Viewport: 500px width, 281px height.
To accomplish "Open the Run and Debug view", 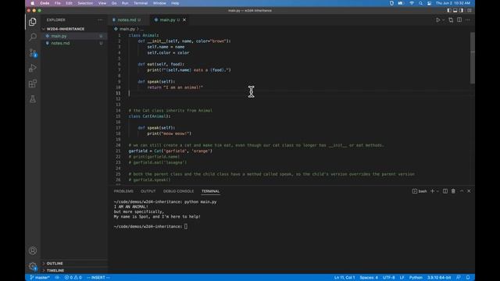I will [x=33, y=68].
